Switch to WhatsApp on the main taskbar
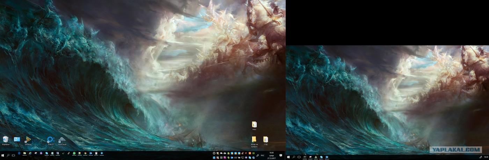The image size is (489, 160). click(x=74, y=153)
